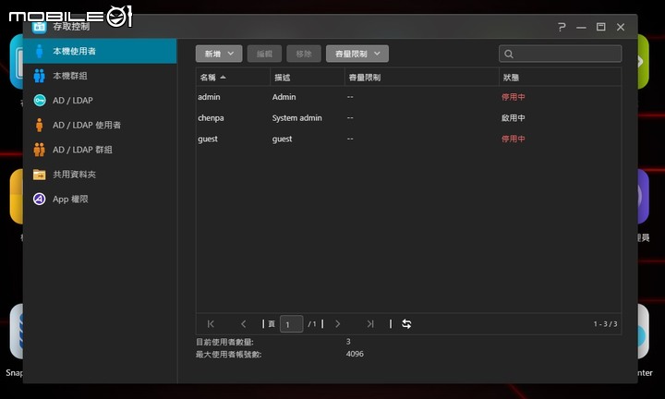Go to AD / LDAP 群組 section
Viewport: 665px width, 399px height.
[x=100, y=150]
